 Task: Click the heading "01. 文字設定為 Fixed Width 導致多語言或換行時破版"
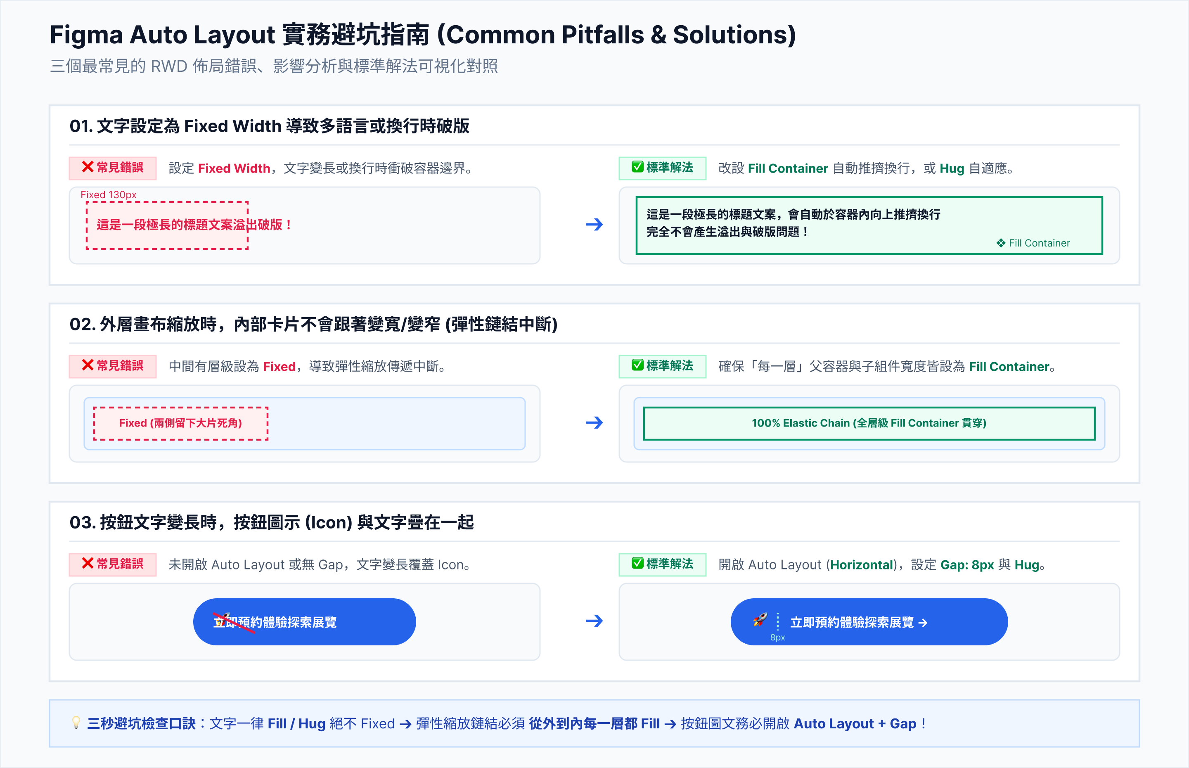(x=269, y=126)
